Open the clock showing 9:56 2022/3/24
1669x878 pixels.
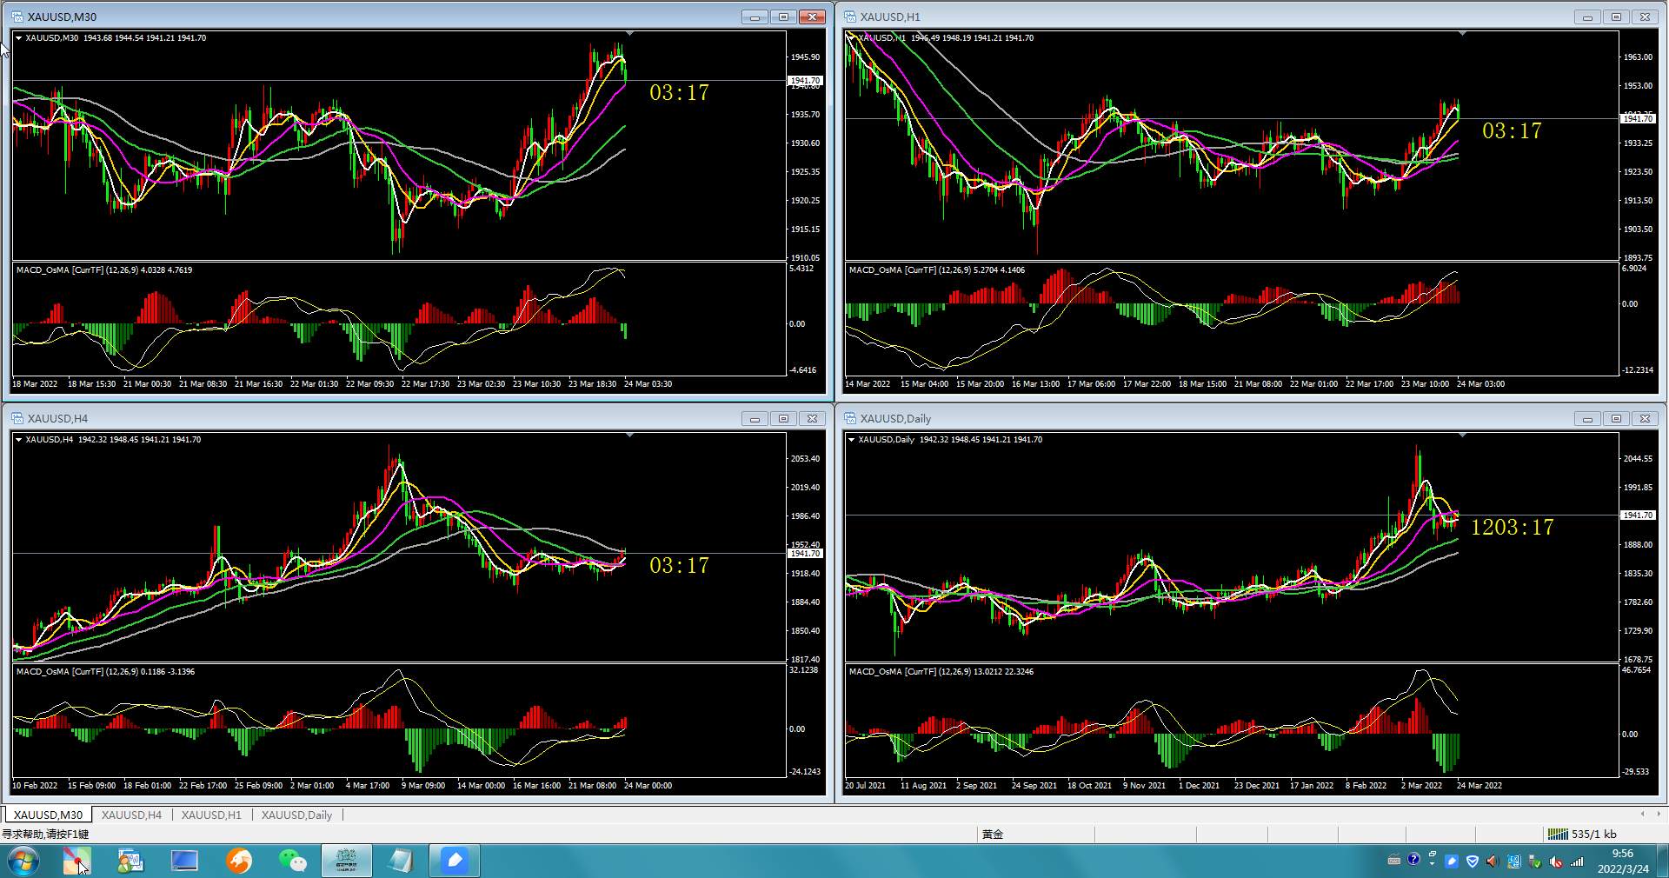[x=1623, y=861]
